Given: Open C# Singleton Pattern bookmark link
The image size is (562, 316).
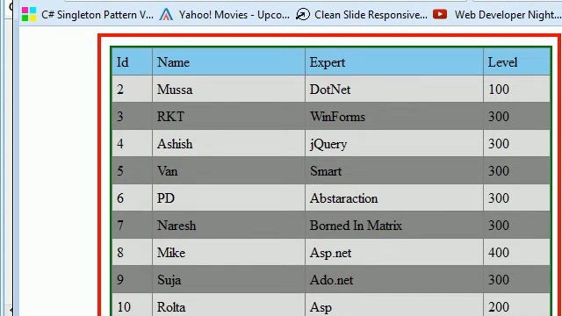Looking at the screenshot, I should point(97,15).
